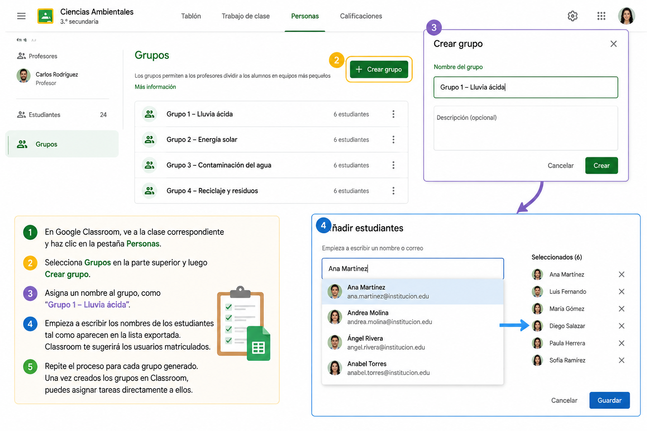Remove Sofía Ramírez from selected list
This screenshot has height=431, width=647.
point(621,360)
